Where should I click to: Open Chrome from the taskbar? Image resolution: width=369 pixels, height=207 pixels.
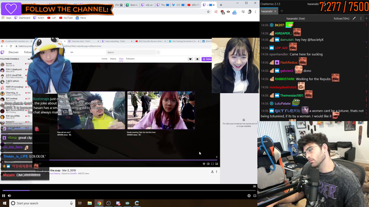coord(99,203)
